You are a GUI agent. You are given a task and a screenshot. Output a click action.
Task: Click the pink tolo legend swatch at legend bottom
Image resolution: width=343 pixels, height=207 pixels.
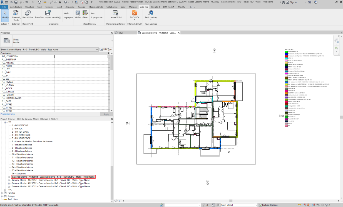point(286,125)
